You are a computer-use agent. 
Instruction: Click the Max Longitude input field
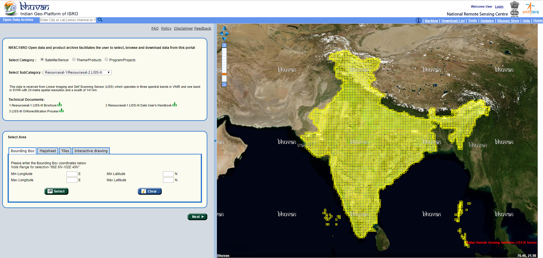point(72,180)
